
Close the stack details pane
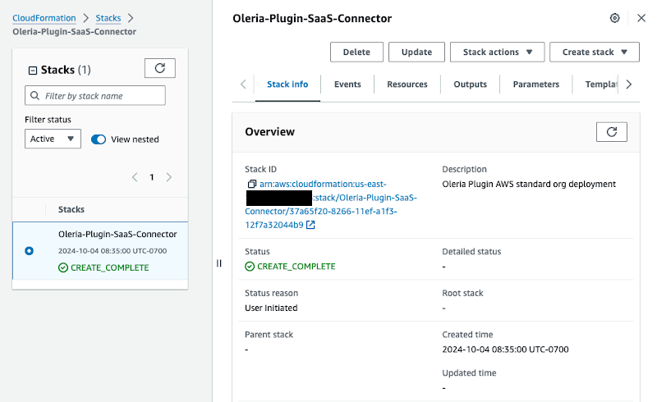(x=641, y=18)
